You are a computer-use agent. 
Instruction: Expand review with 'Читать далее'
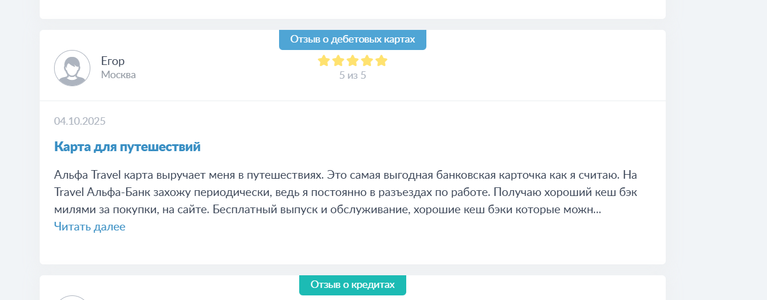[90, 226]
